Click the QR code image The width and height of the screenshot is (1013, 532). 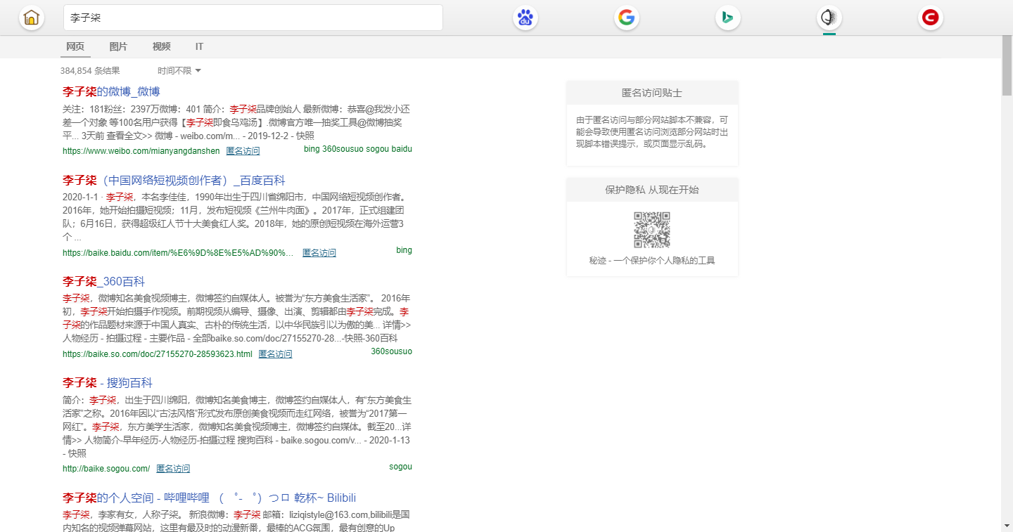point(652,230)
